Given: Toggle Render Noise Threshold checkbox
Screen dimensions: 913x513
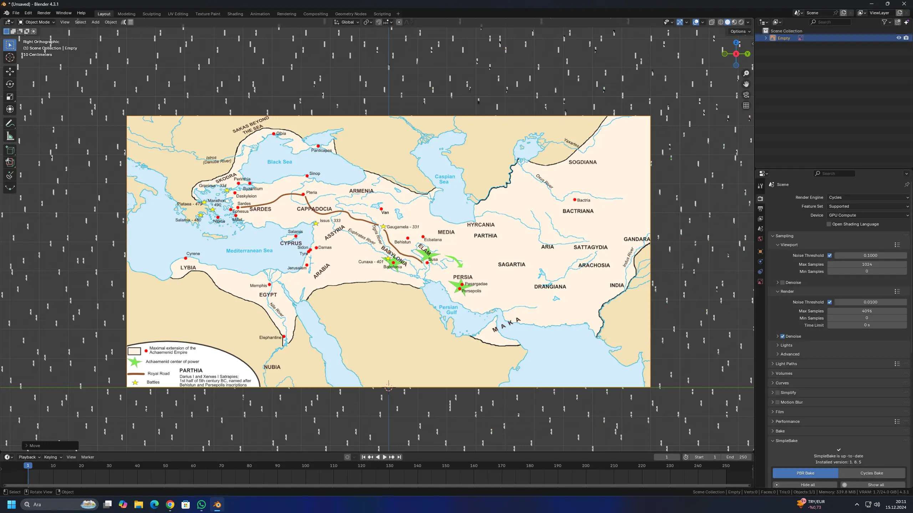Looking at the screenshot, I should click(830, 302).
